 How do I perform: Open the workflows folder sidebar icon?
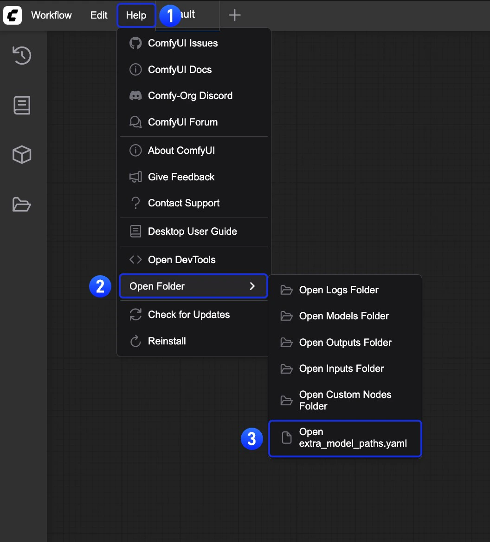[22, 204]
